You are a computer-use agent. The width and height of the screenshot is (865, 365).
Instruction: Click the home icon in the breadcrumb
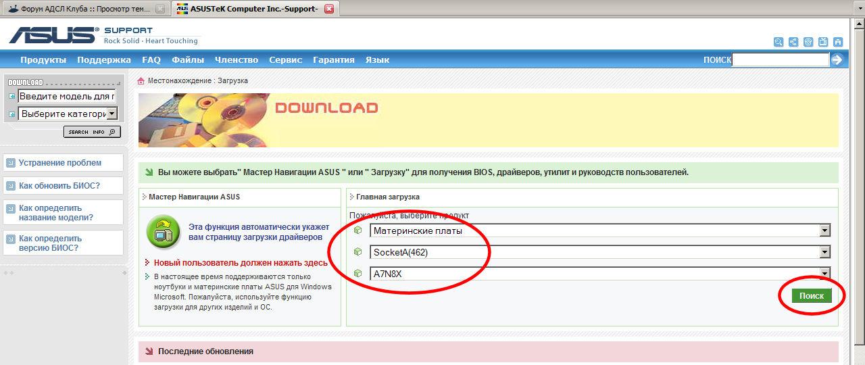141,80
